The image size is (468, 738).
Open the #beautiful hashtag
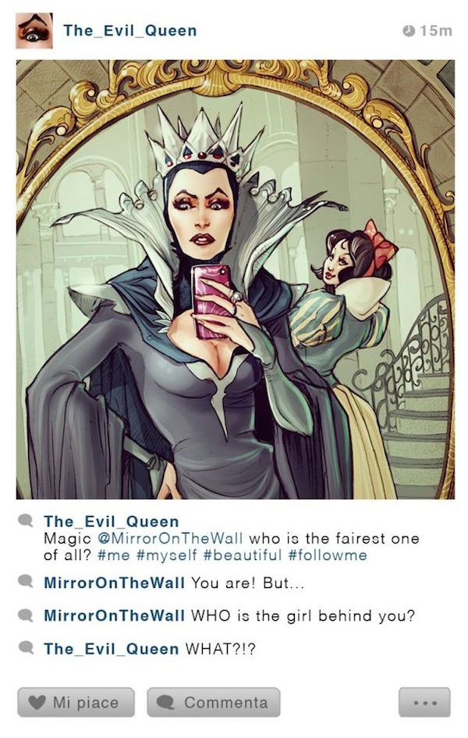pos(243,555)
